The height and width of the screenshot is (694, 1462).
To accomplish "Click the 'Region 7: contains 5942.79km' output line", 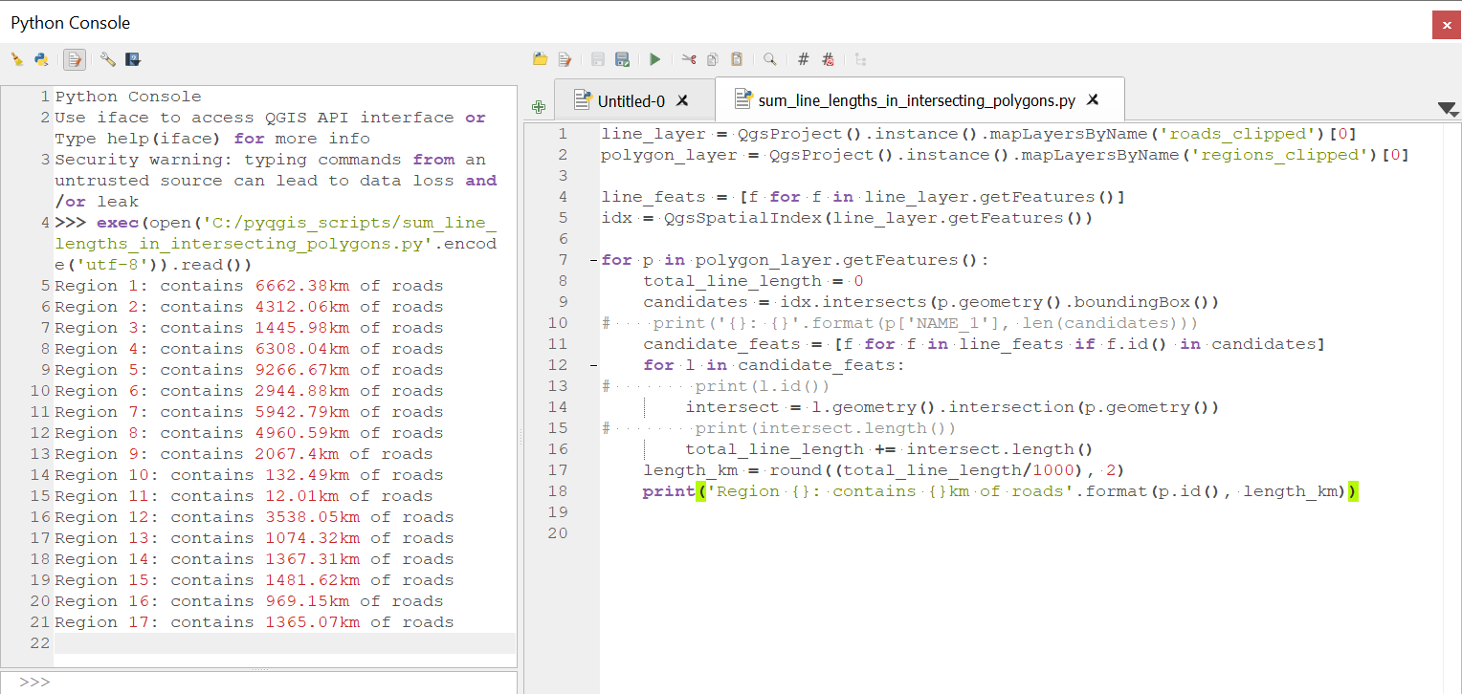I will click(x=249, y=412).
